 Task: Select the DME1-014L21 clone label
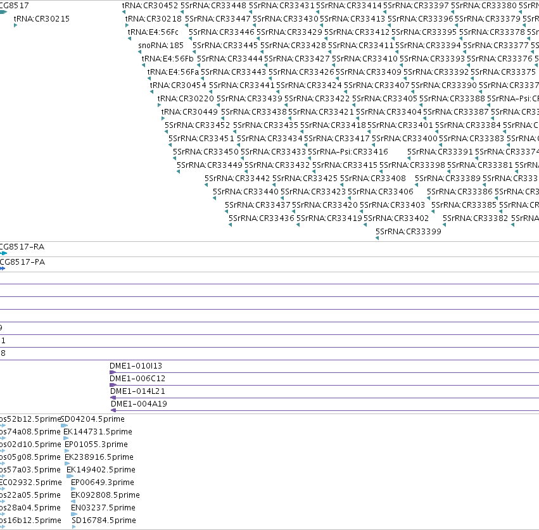137,391
